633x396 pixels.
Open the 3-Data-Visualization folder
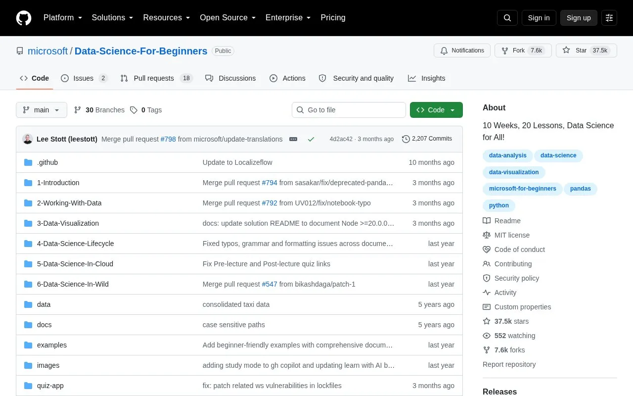68,223
